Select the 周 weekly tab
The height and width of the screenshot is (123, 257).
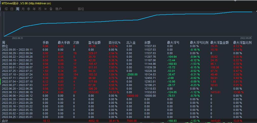pos(17,9)
